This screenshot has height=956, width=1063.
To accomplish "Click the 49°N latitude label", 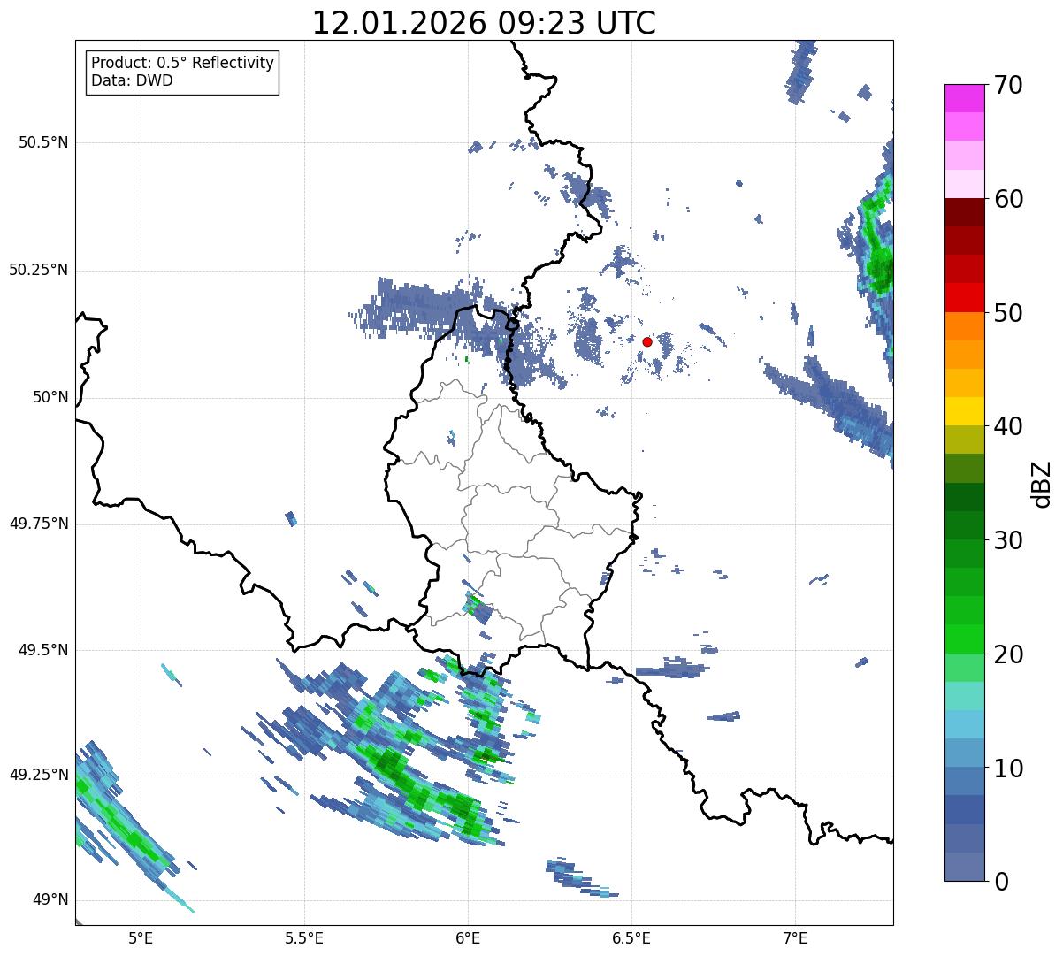I will (x=50, y=900).
